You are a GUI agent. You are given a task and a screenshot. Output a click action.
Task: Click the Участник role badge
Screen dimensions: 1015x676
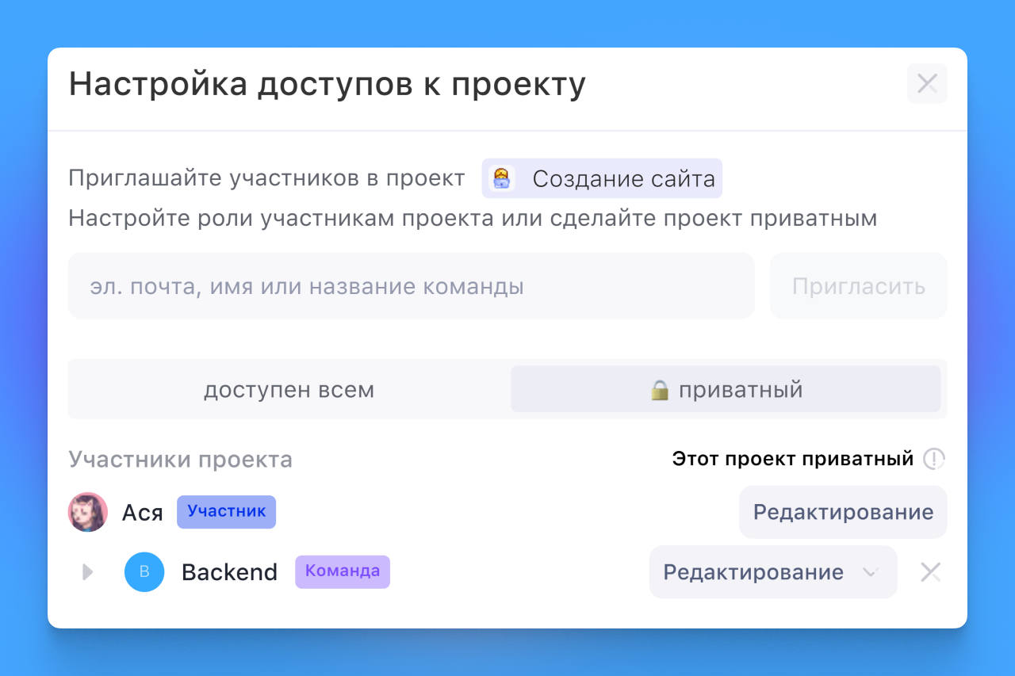226,512
